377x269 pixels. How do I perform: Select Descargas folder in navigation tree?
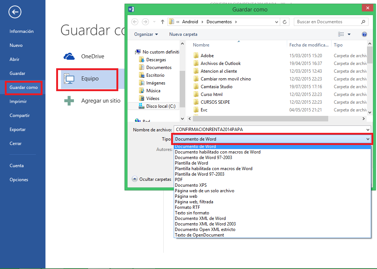point(156,60)
